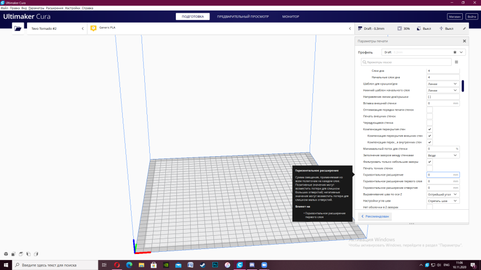Open Discord from taskbar
481x270 pixels.
(x=252, y=265)
